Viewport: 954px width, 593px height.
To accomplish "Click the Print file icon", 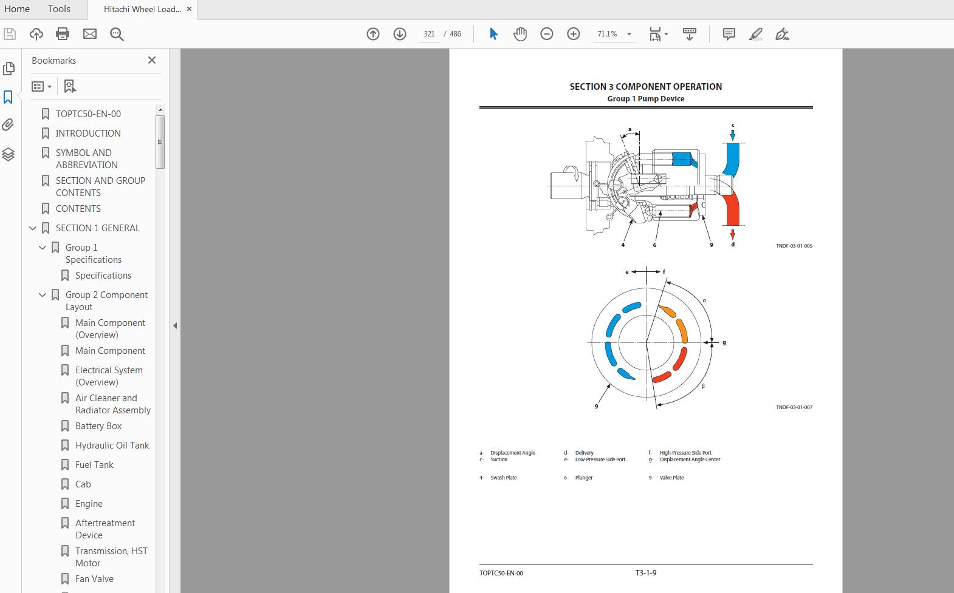I will [63, 34].
